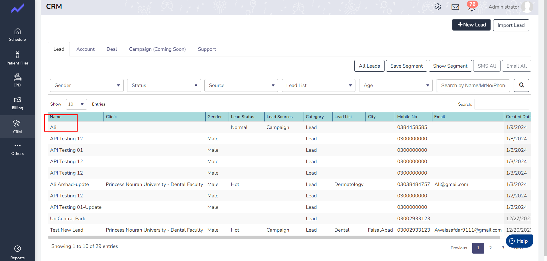This screenshot has width=547, height=261.
Task: Open lead Ali Arshad-updte
Action: coord(69,184)
